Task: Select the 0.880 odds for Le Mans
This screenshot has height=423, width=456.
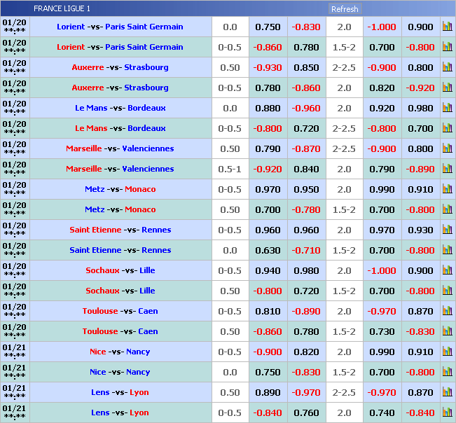Action: click(268, 109)
